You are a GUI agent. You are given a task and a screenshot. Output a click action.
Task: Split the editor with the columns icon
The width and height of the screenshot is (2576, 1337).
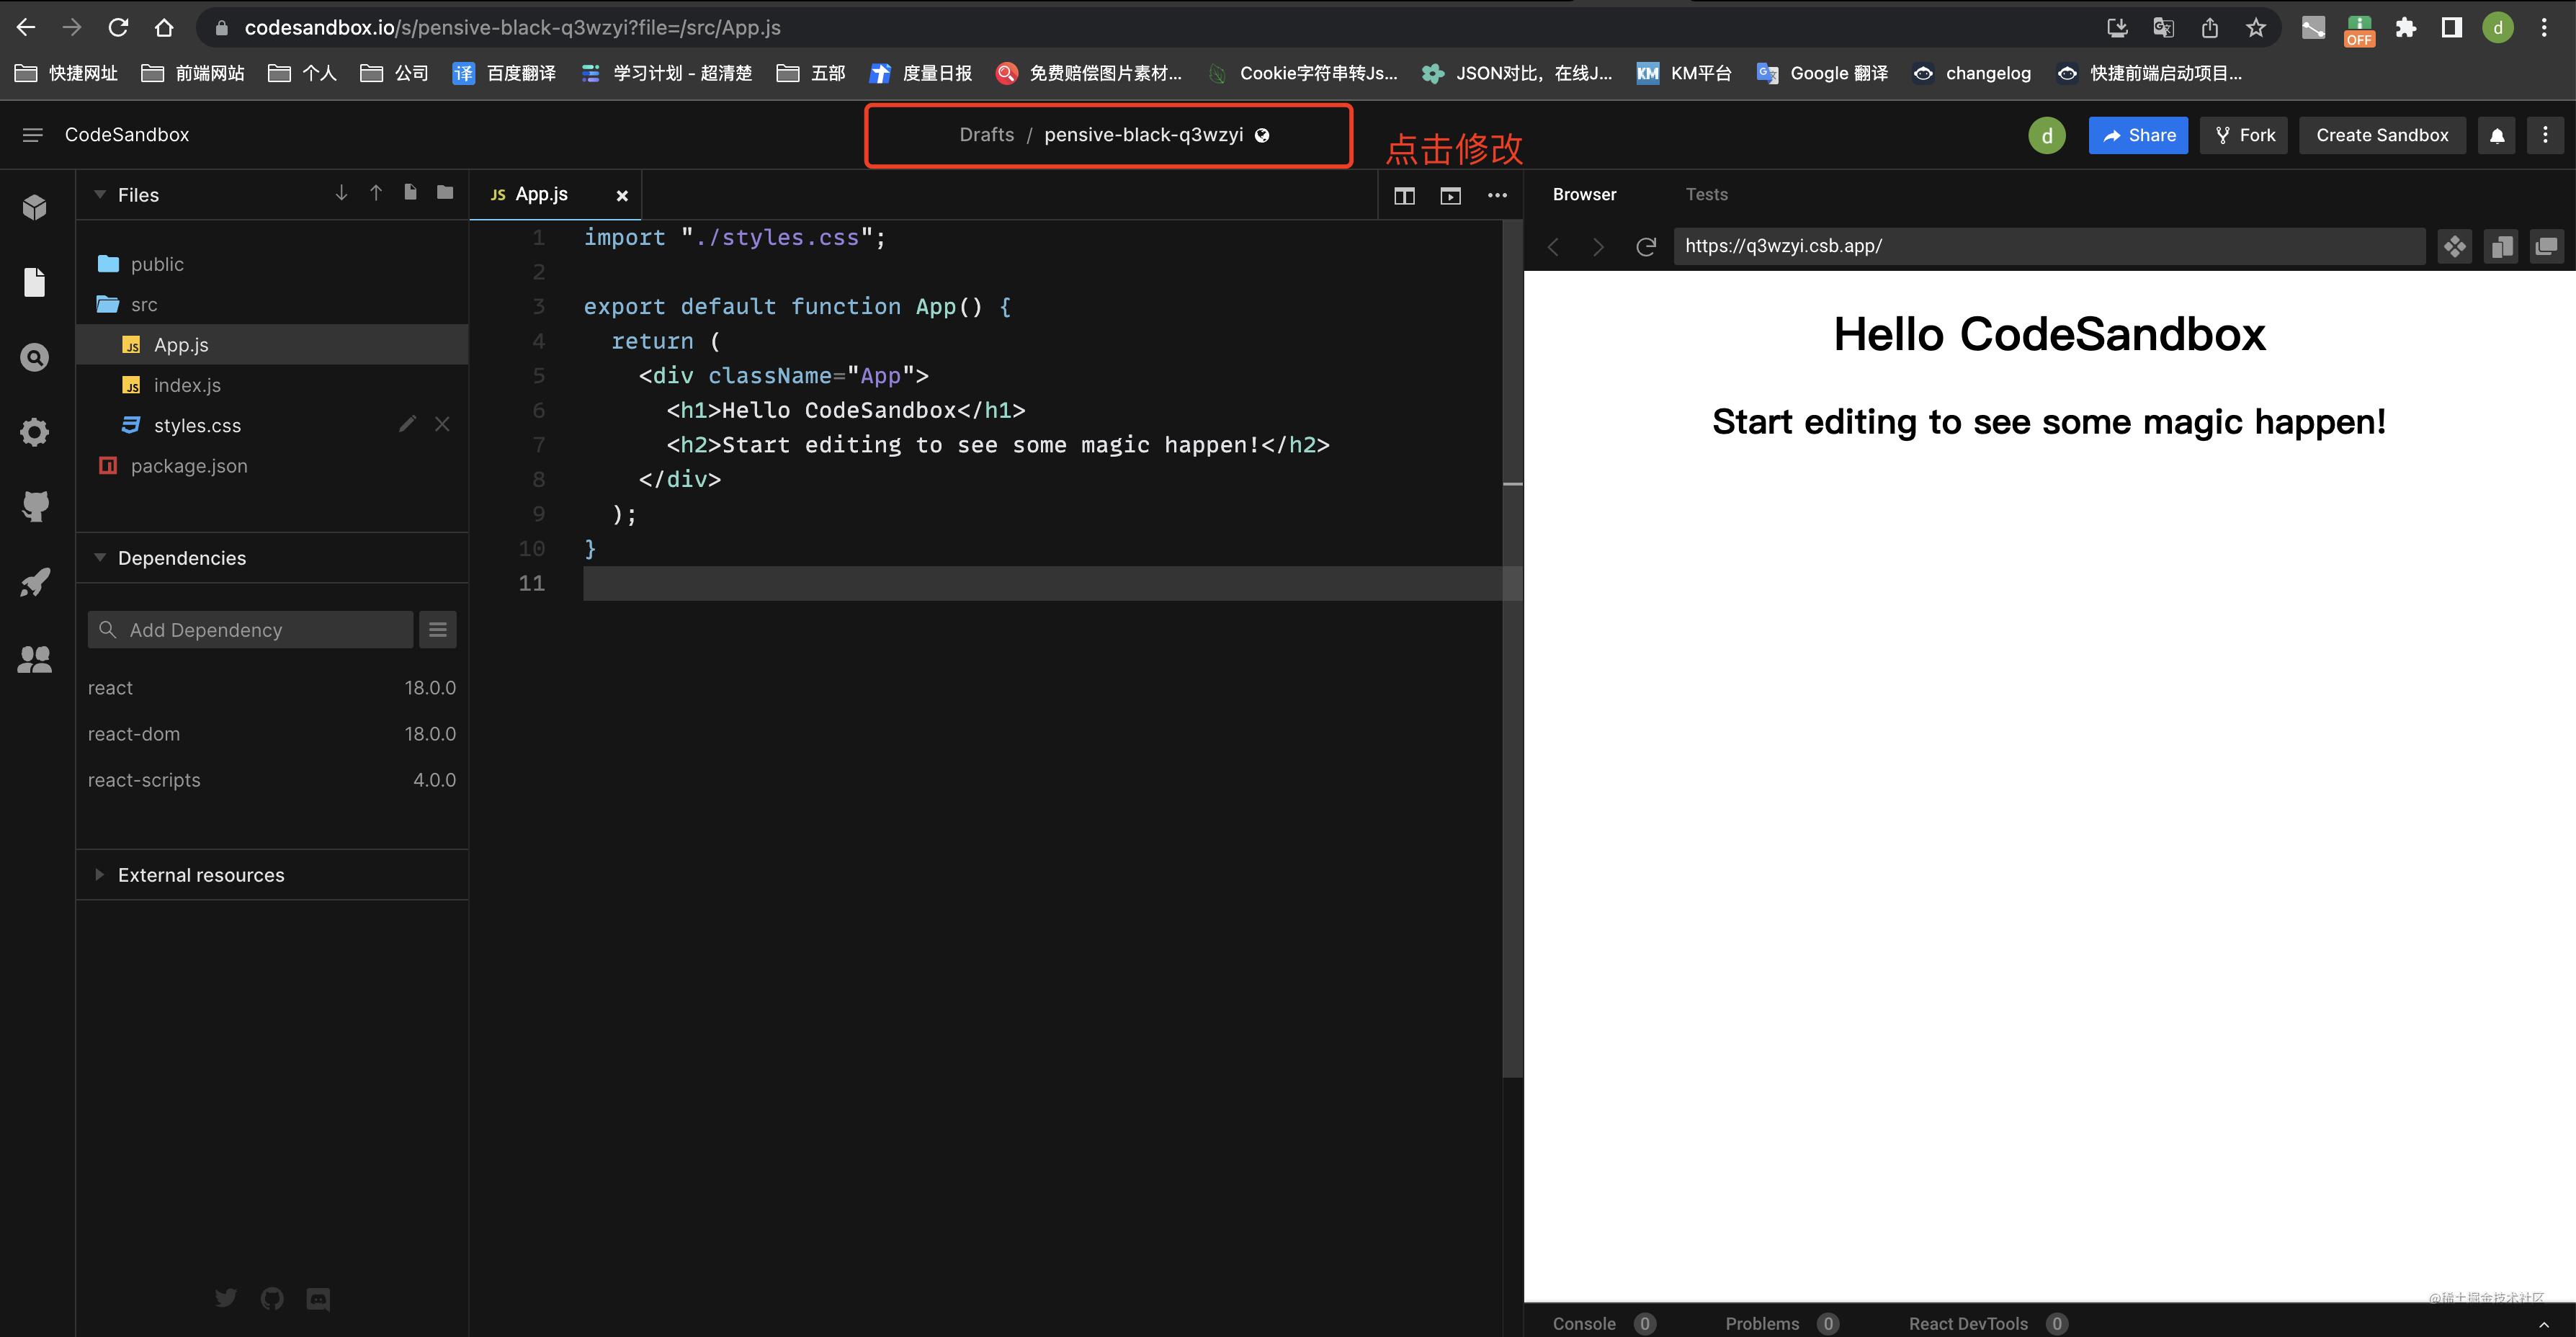(1404, 196)
